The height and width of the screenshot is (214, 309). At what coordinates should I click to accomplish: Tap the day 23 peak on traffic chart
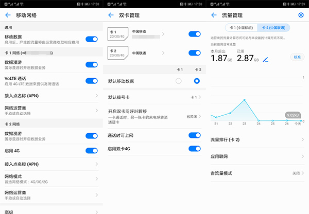coord(245,100)
